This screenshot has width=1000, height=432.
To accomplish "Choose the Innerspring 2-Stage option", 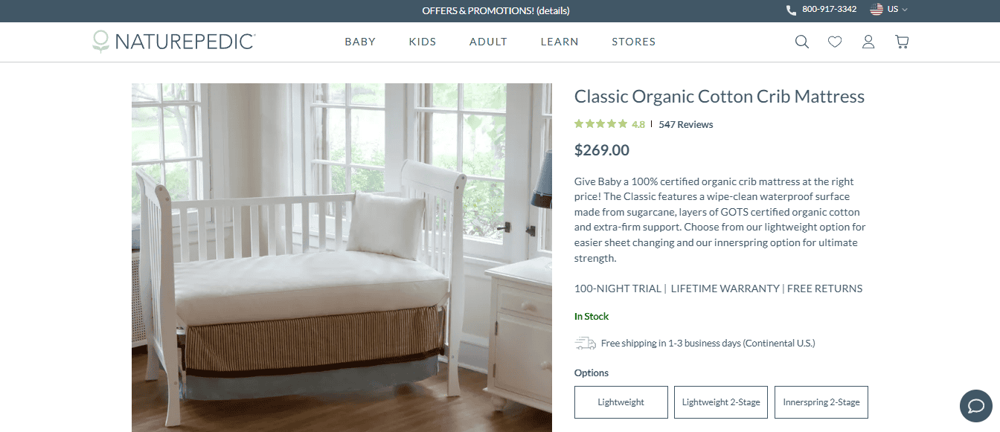I will coord(821,402).
